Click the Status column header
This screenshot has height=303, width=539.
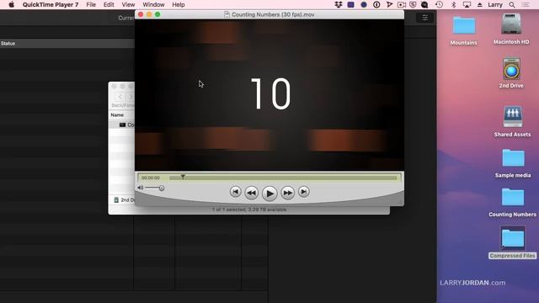8,43
